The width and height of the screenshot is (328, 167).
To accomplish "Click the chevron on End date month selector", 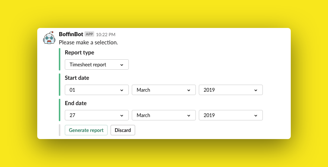I will click(x=189, y=116).
